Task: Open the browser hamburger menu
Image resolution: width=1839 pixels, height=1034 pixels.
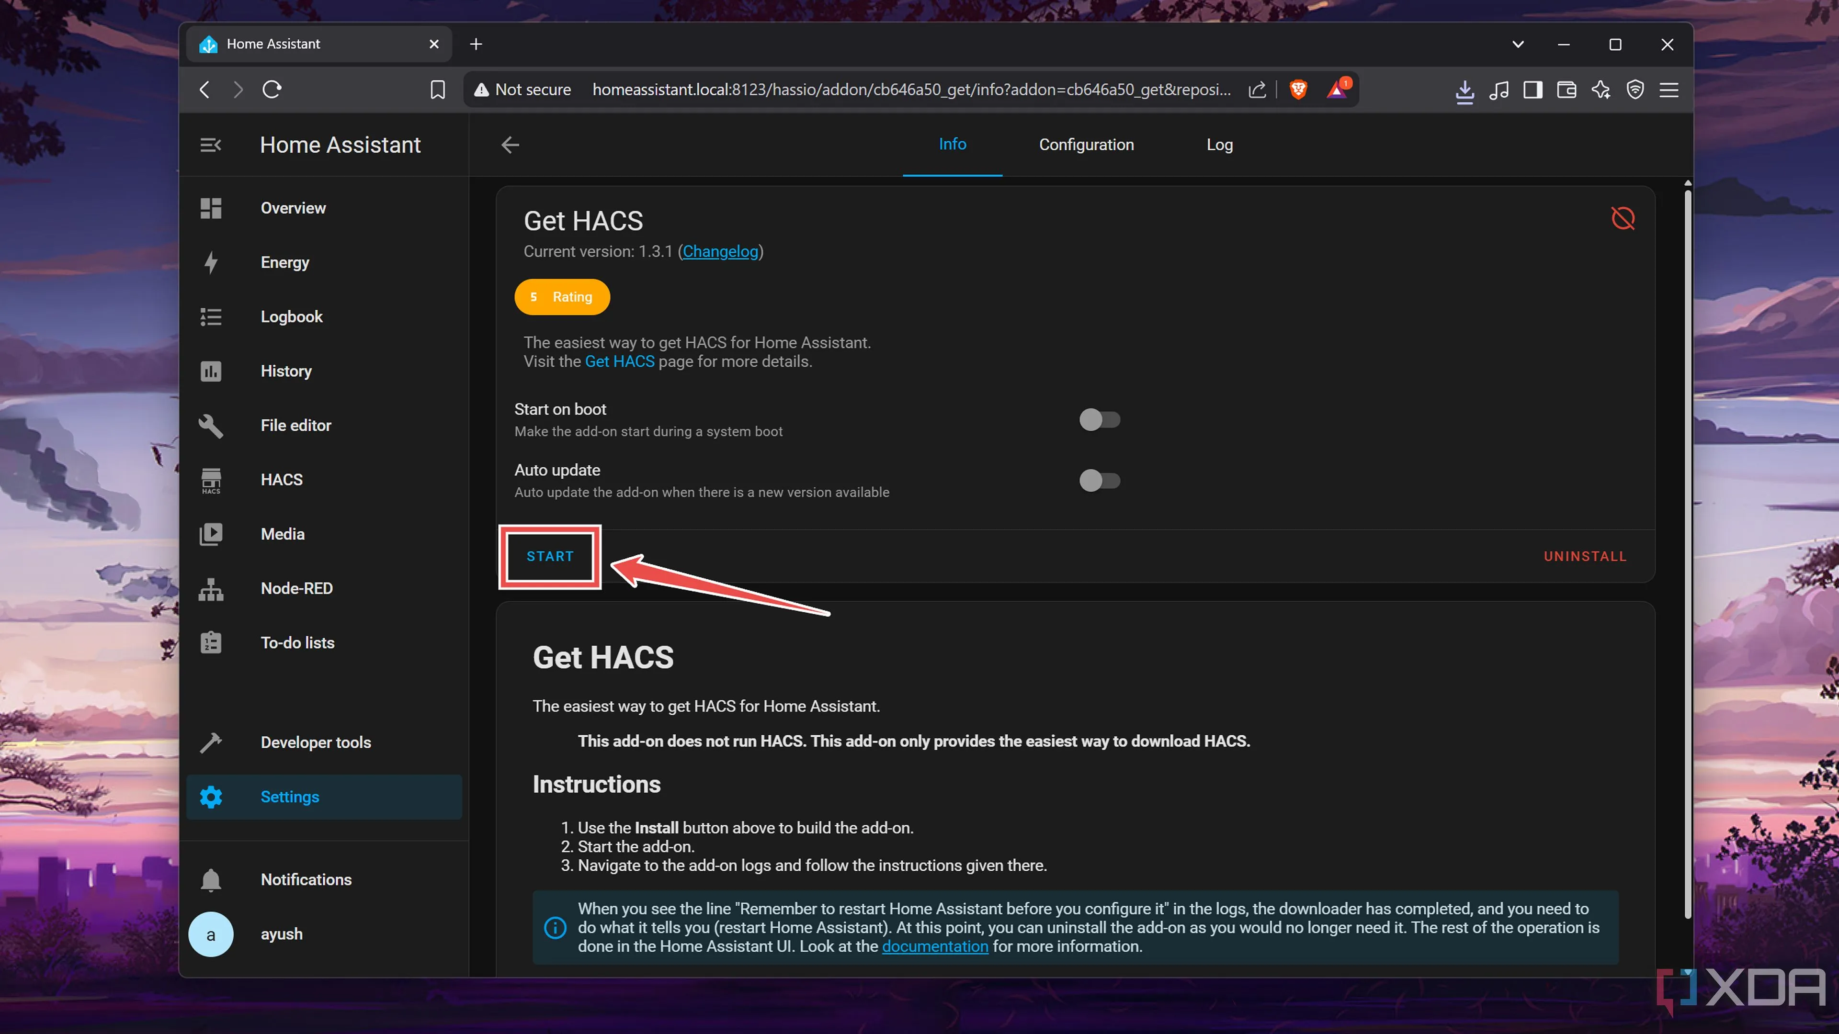Action: pyautogui.click(x=1669, y=89)
